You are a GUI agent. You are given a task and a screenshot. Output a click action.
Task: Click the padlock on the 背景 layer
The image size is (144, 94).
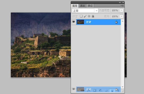(116, 22)
